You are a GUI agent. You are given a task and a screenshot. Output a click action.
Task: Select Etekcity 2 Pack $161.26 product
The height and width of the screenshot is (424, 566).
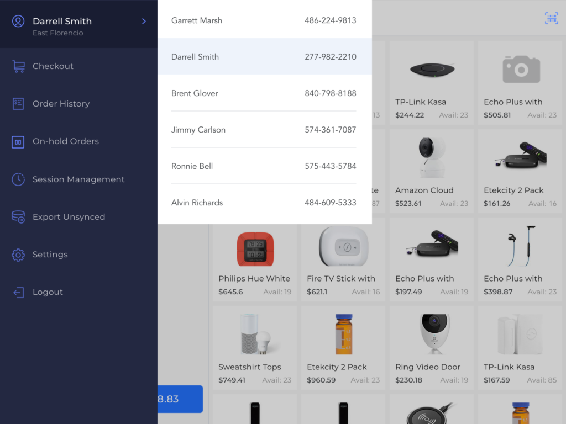point(520,171)
